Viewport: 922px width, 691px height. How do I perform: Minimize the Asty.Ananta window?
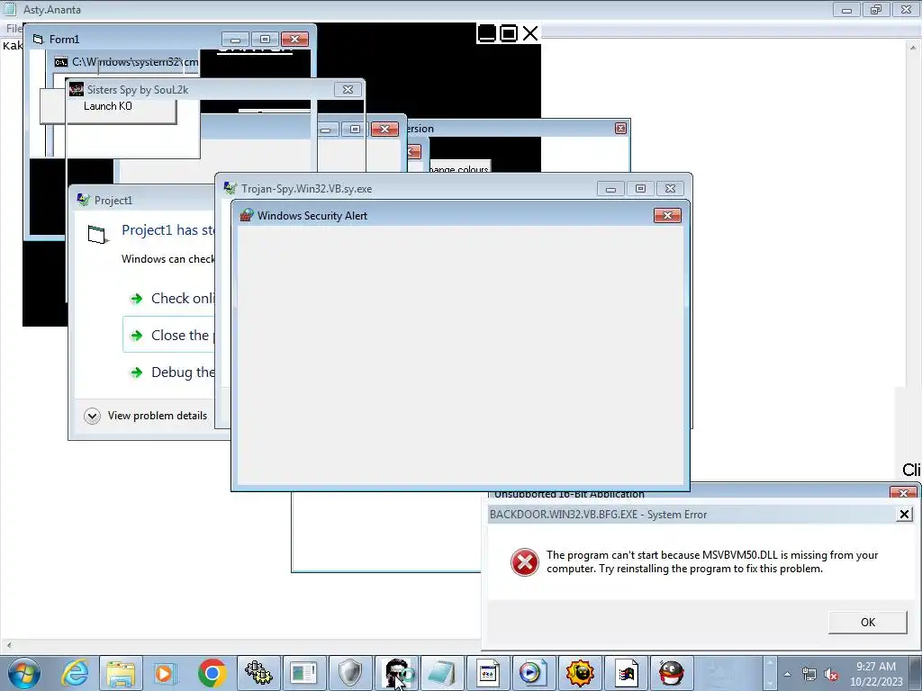point(846,9)
